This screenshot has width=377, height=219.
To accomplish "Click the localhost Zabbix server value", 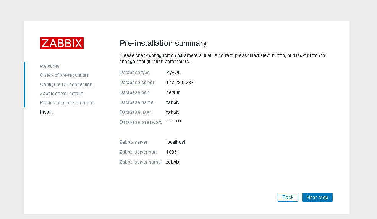I will (176, 142).
